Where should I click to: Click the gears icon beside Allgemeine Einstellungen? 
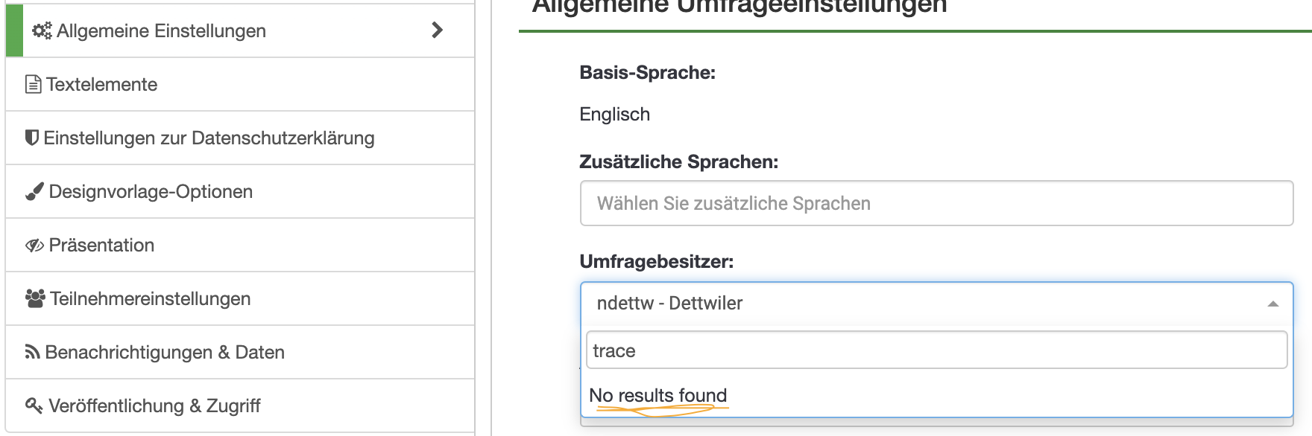coord(42,31)
